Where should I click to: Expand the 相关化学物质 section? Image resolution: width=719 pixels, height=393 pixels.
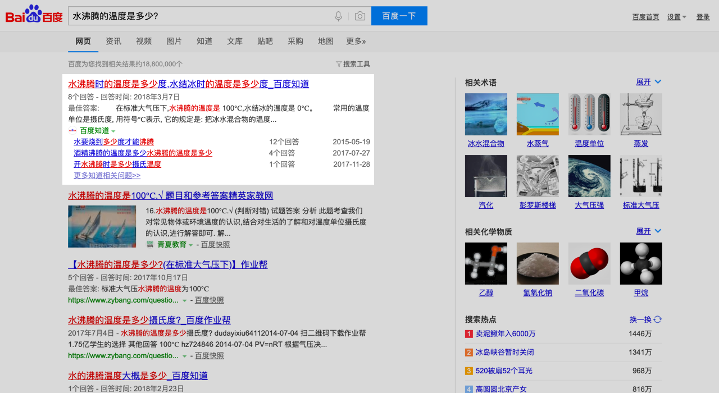click(x=649, y=231)
